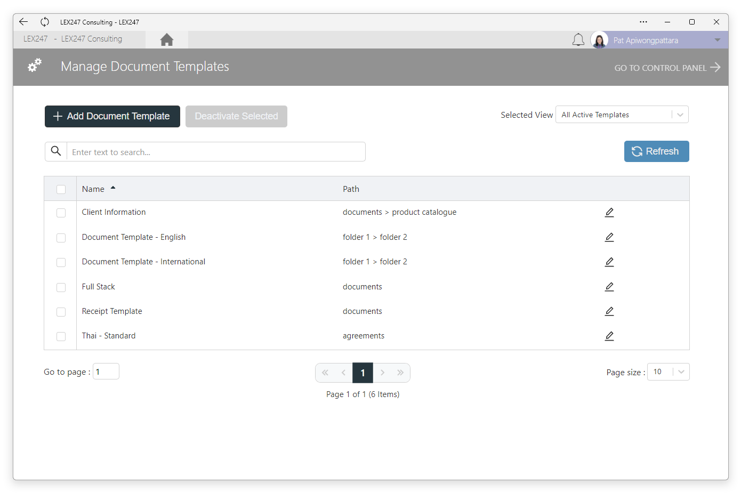741x493 pixels.
Task: Check the Document Template - English row
Action: click(x=61, y=238)
